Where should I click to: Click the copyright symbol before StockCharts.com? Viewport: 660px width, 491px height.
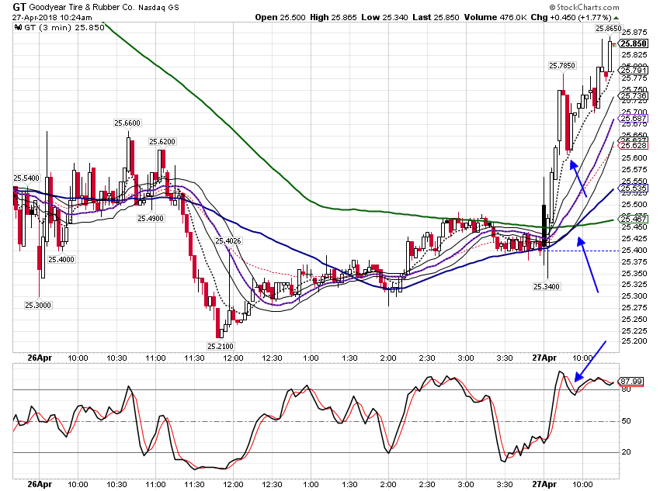pos(552,7)
